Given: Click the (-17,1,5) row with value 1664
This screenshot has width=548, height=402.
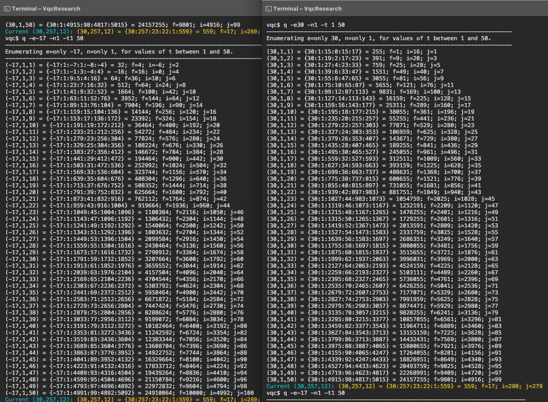Looking at the screenshot, I should pos(100,92).
